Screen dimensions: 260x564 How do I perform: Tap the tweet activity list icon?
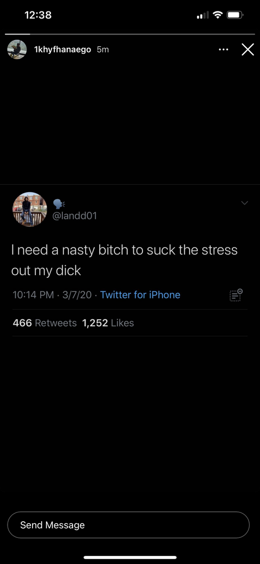(236, 295)
